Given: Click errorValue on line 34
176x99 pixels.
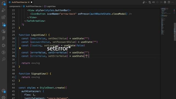Looking at the screenshot, I should (x=38, y=53).
